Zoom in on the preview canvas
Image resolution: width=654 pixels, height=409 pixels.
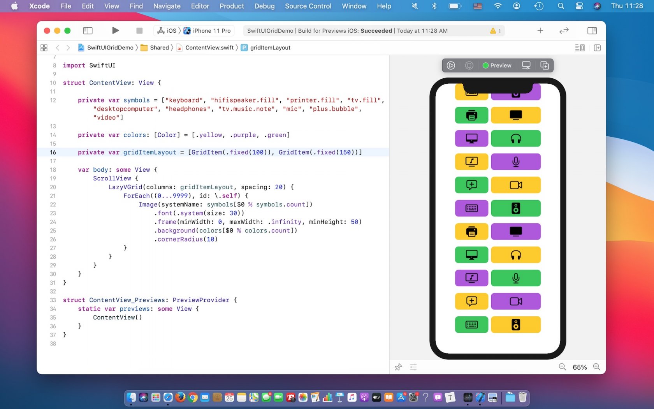(x=596, y=367)
